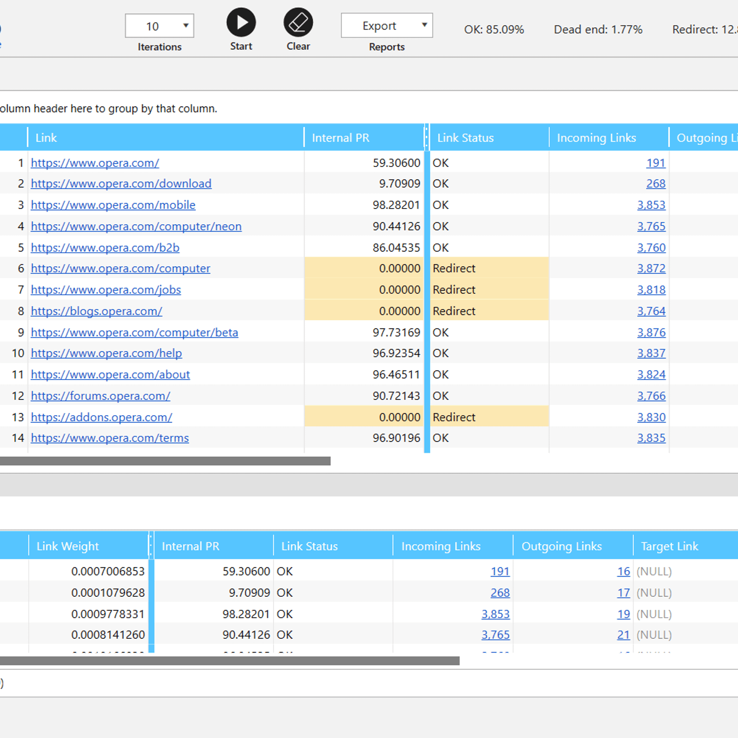The width and height of the screenshot is (738, 738).
Task: Click outgoing links count 19 in bottom table
Action: coord(624,614)
